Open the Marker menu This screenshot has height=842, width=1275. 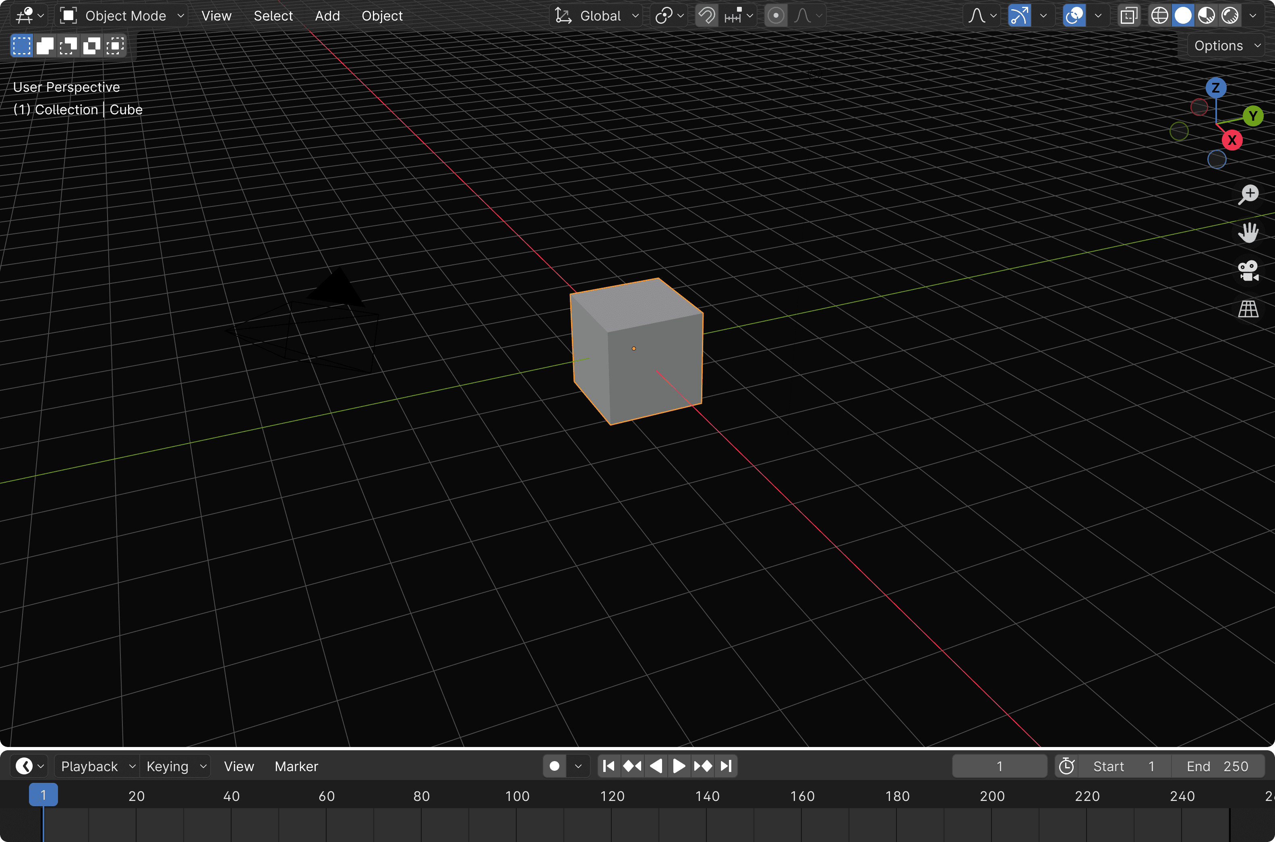pos(296,766)
